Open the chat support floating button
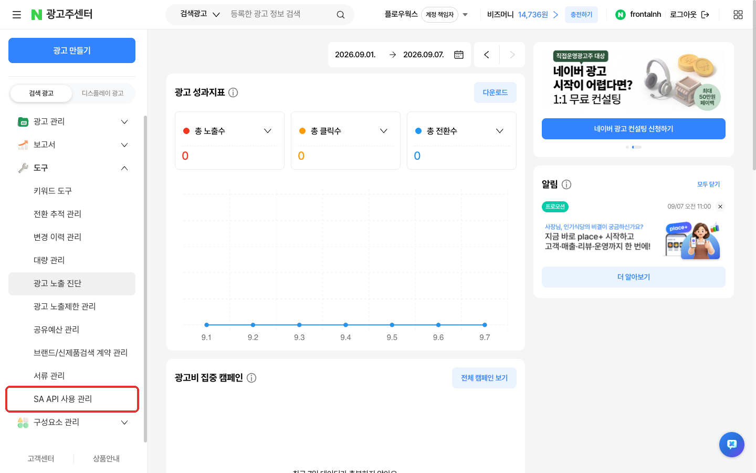The width and height of the screenshot is (756, 473). (732, 445)
